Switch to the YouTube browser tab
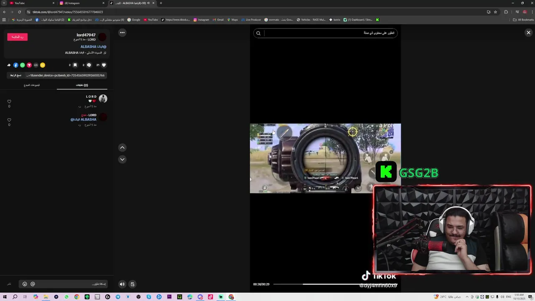Viewport: 535px width, 301px height. pyautogui.click(x=32, y=3)
